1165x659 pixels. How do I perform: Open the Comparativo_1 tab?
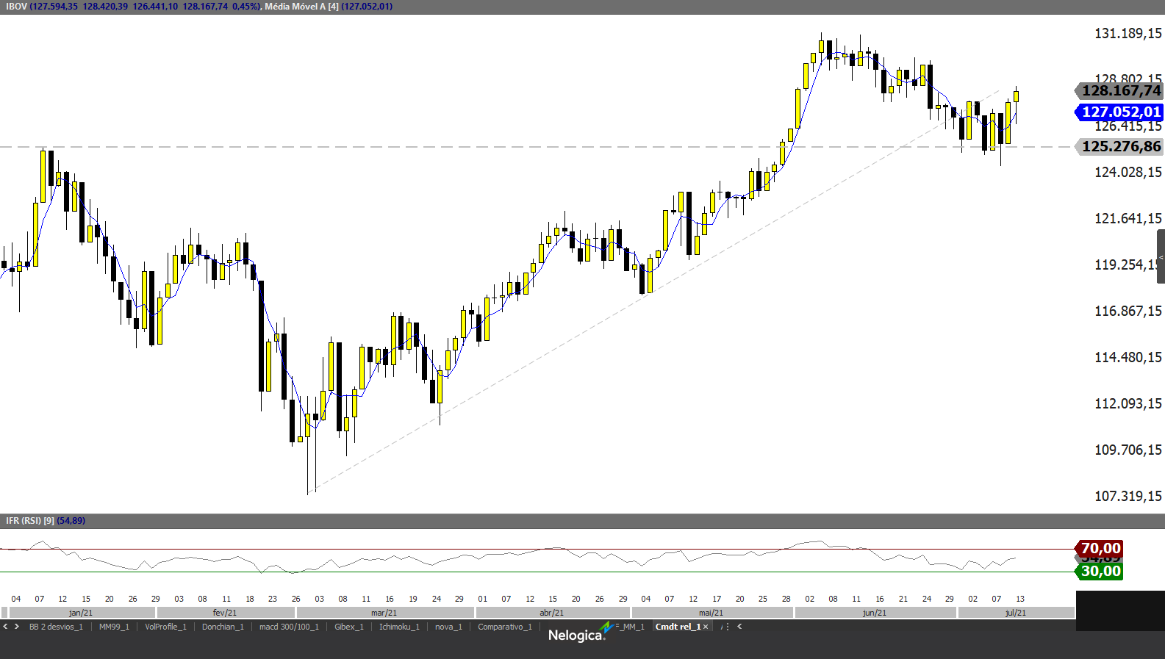[504, 627]
